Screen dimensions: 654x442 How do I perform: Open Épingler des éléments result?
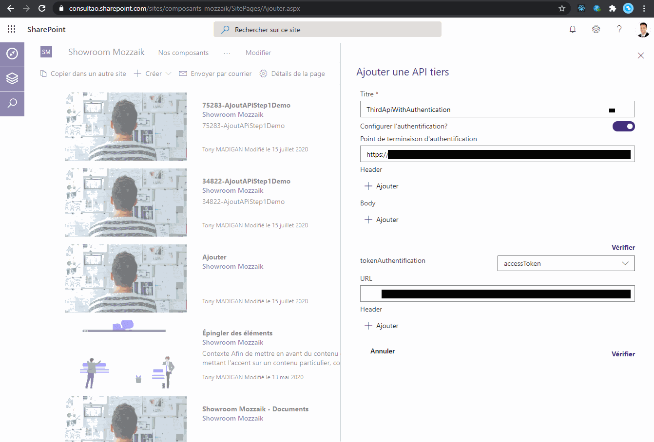tap(237, 333)
